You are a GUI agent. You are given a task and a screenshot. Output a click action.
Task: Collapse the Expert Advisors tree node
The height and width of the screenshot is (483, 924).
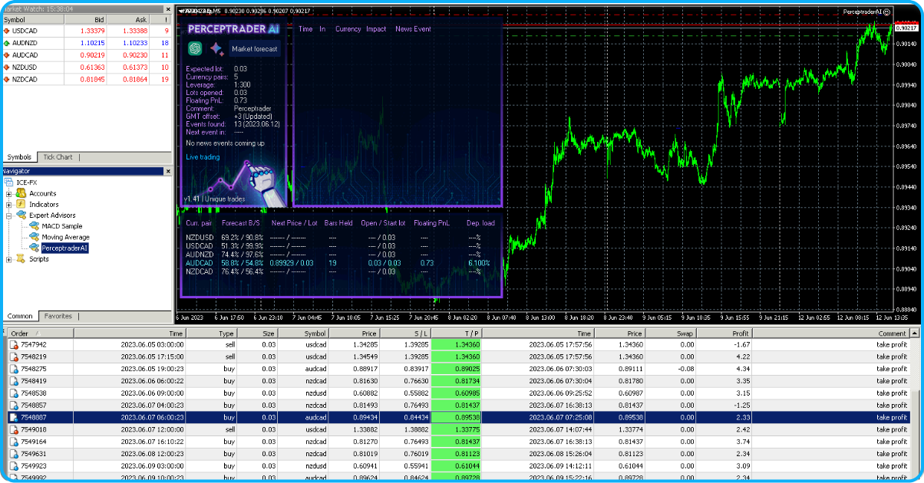8,215
